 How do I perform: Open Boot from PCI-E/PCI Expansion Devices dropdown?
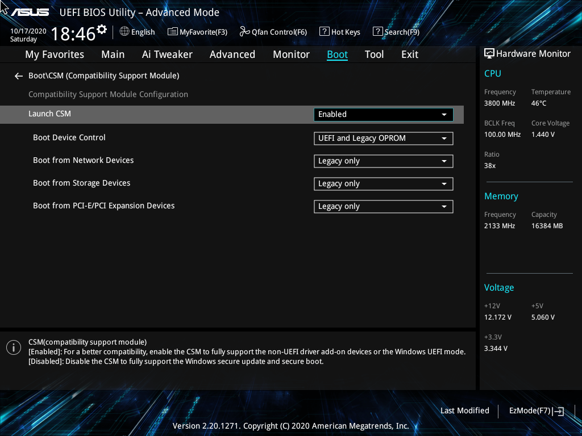pos(384,207)
